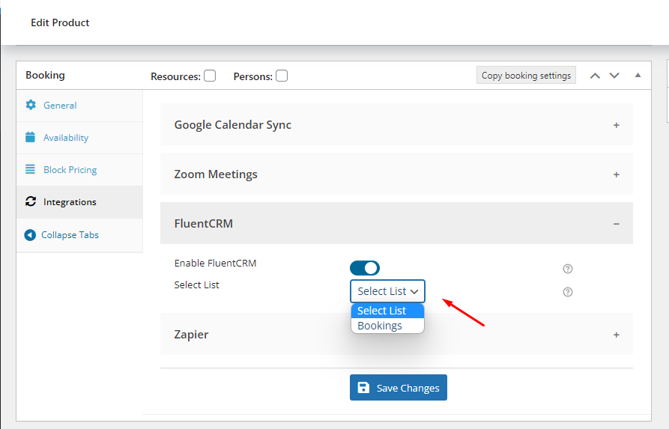Expand the Zapier section
The image size is (669, 429).
click(x=396, y=335)
